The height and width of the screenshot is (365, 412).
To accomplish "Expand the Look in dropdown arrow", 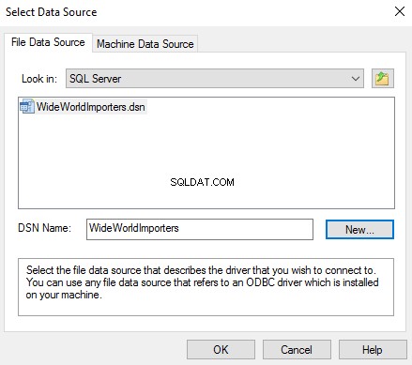I will [x=356, y=79].
